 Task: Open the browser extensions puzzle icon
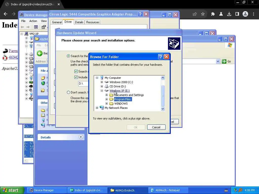click(213, 14)
